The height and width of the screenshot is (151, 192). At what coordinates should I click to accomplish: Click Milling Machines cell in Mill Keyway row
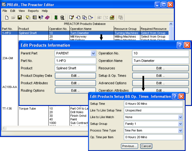pos(125,37)
